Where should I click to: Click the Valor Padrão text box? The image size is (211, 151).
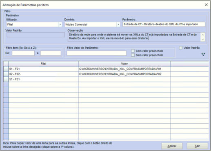pyautogui.click(x=36, y=35)
